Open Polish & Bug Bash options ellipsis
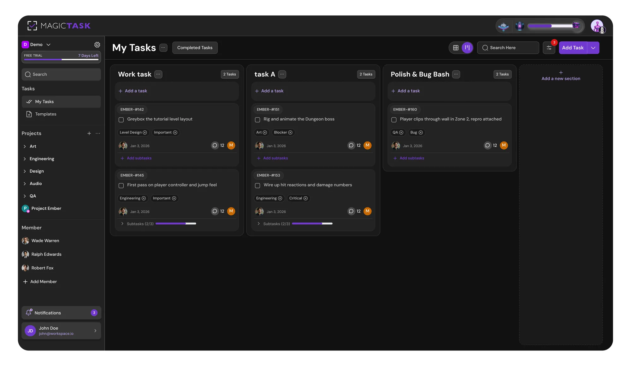 tap(456, 74)
